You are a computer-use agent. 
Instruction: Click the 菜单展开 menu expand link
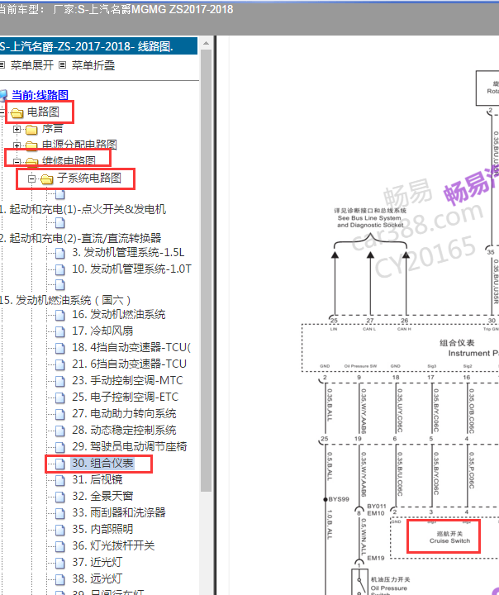(x=32, y=65)
